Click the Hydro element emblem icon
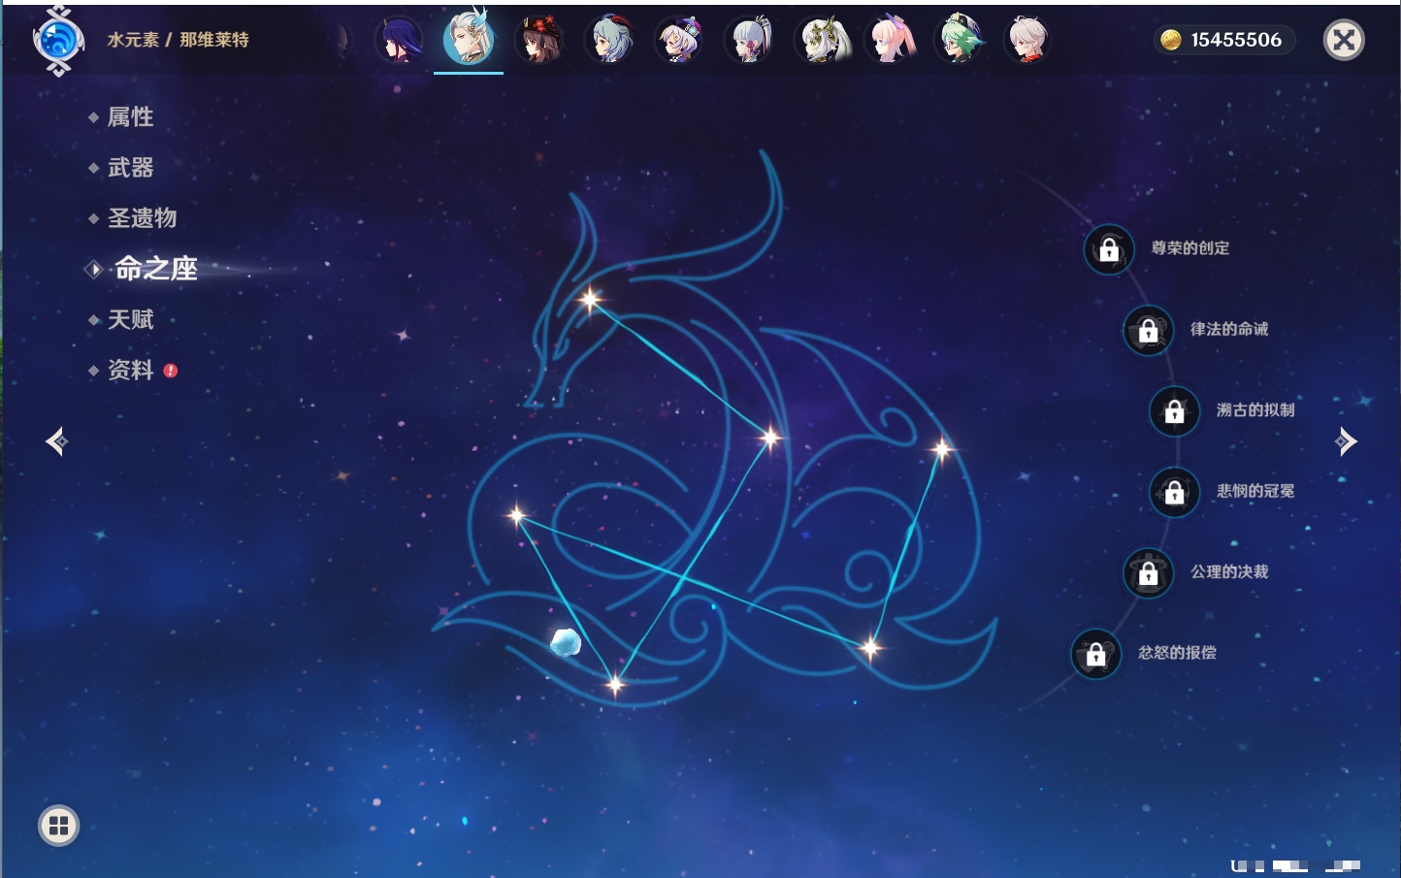 pyautogui.click(x=58, y=41)
